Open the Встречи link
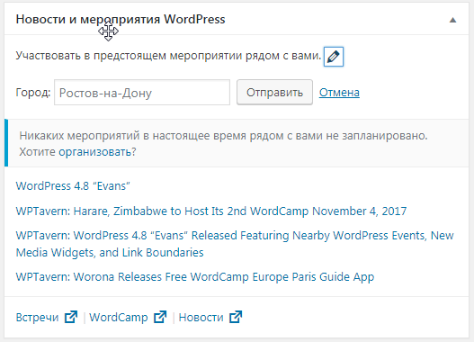This screenshot has width=474, height=342. [37, 318]
